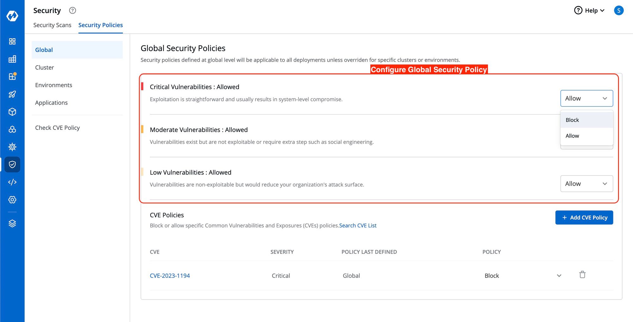Delete the CVE-2023-1194 policy with trash icon
This screenshot has width=633, height=322.
pos(582,275)
